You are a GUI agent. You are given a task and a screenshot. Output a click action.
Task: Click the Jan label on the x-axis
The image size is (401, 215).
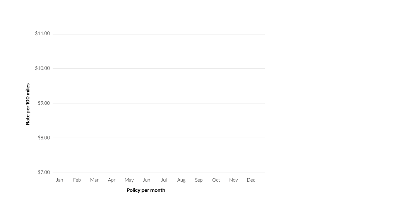point(60,180)
